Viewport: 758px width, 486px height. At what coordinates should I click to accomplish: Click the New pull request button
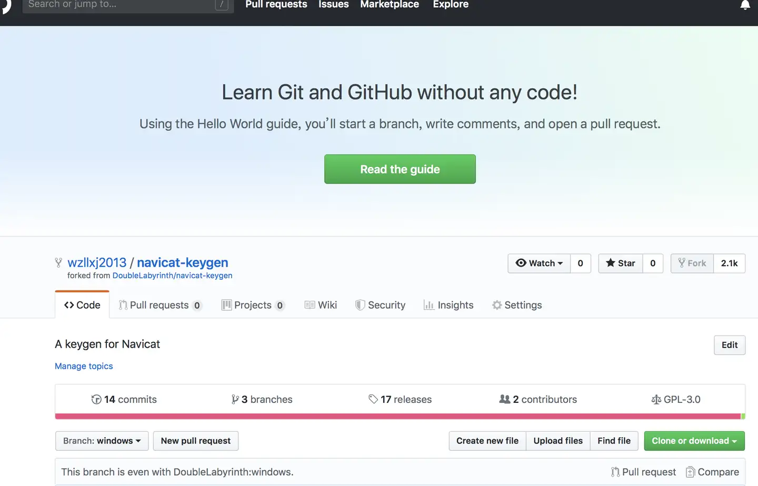point(196,441)
